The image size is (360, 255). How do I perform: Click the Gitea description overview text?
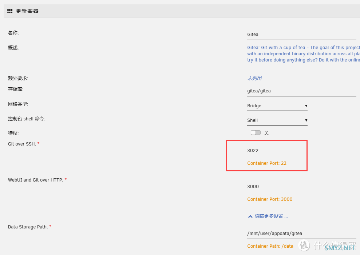[304, 54]
